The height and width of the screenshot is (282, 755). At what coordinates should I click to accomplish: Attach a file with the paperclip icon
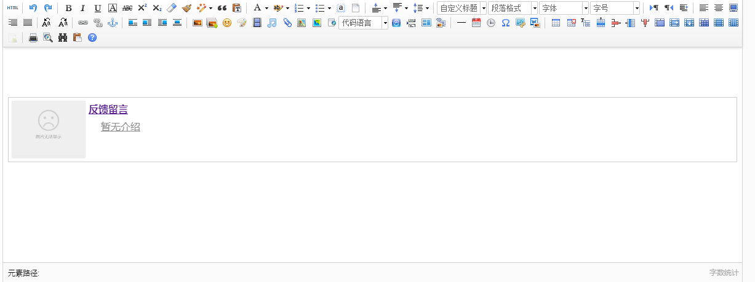tap(287, 23)
